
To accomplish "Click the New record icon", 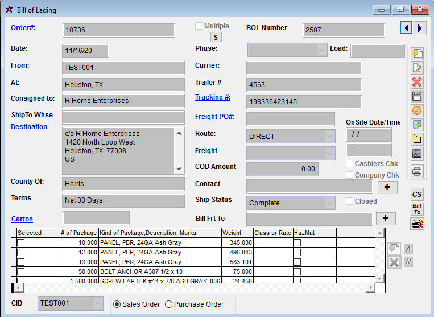I will [x=417, y=53].
